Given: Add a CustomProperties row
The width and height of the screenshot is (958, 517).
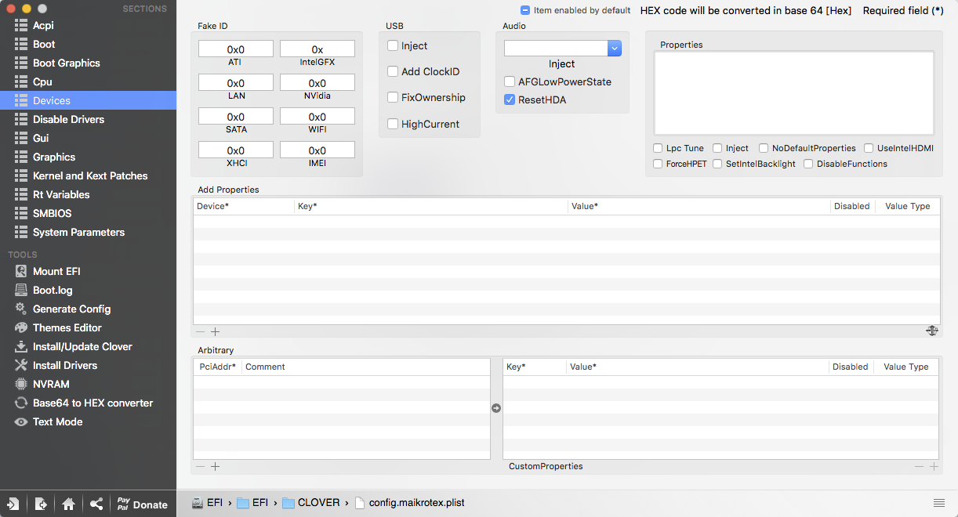Looking at the screenshot, I should click(933, 466).
